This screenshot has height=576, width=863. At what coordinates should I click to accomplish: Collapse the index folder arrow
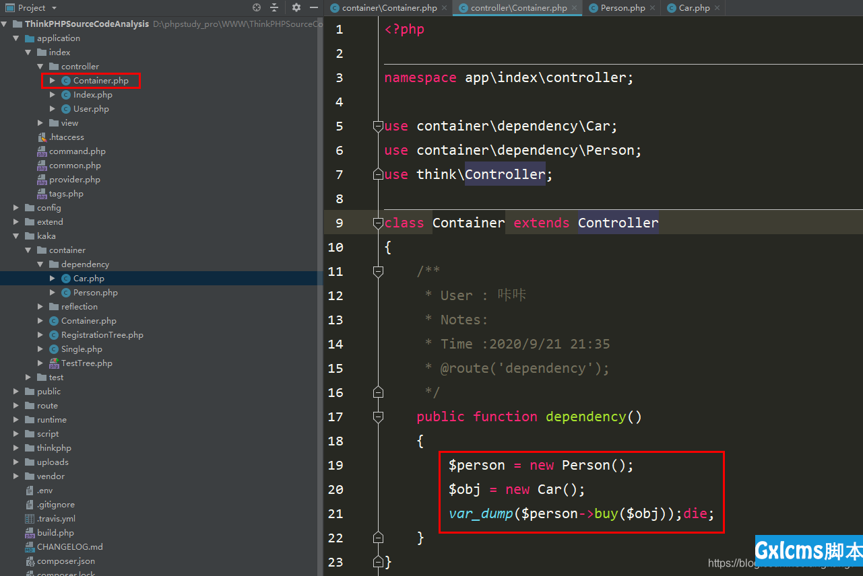[x=28, y=52]
